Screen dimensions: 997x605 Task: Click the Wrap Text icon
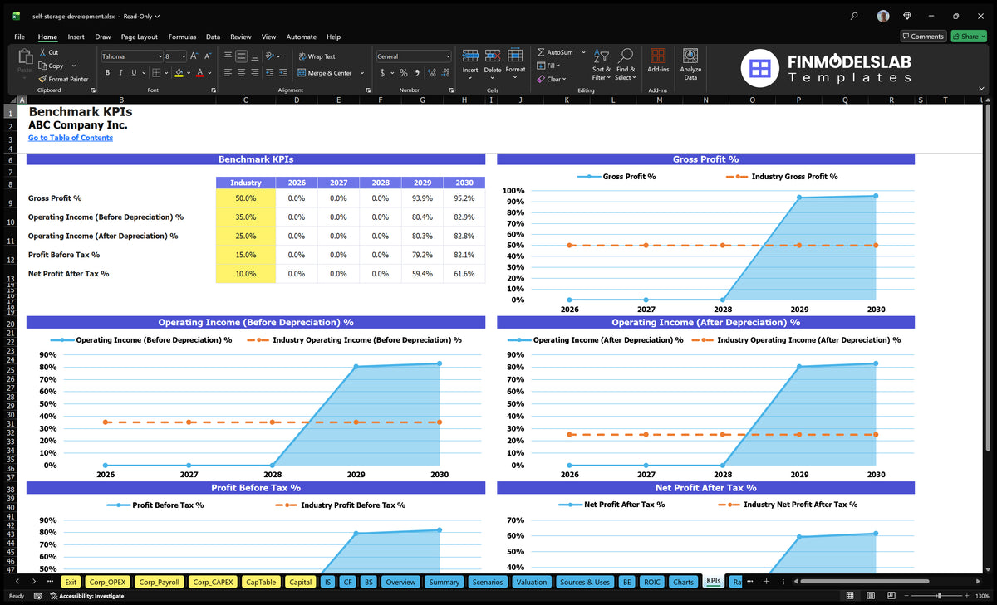click(302, 56)
